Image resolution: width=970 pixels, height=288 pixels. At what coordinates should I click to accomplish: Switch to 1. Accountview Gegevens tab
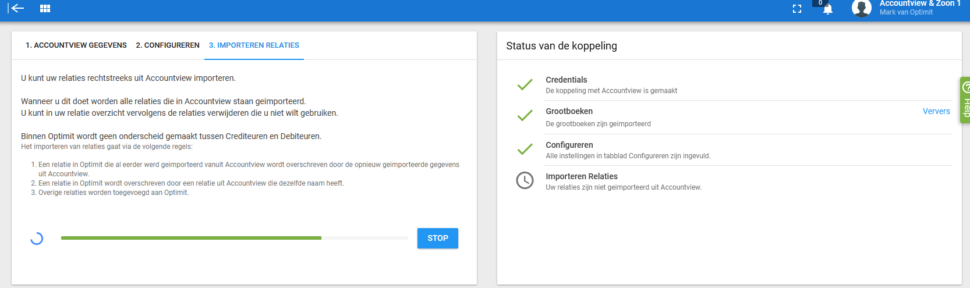click(x=76, y=45)
